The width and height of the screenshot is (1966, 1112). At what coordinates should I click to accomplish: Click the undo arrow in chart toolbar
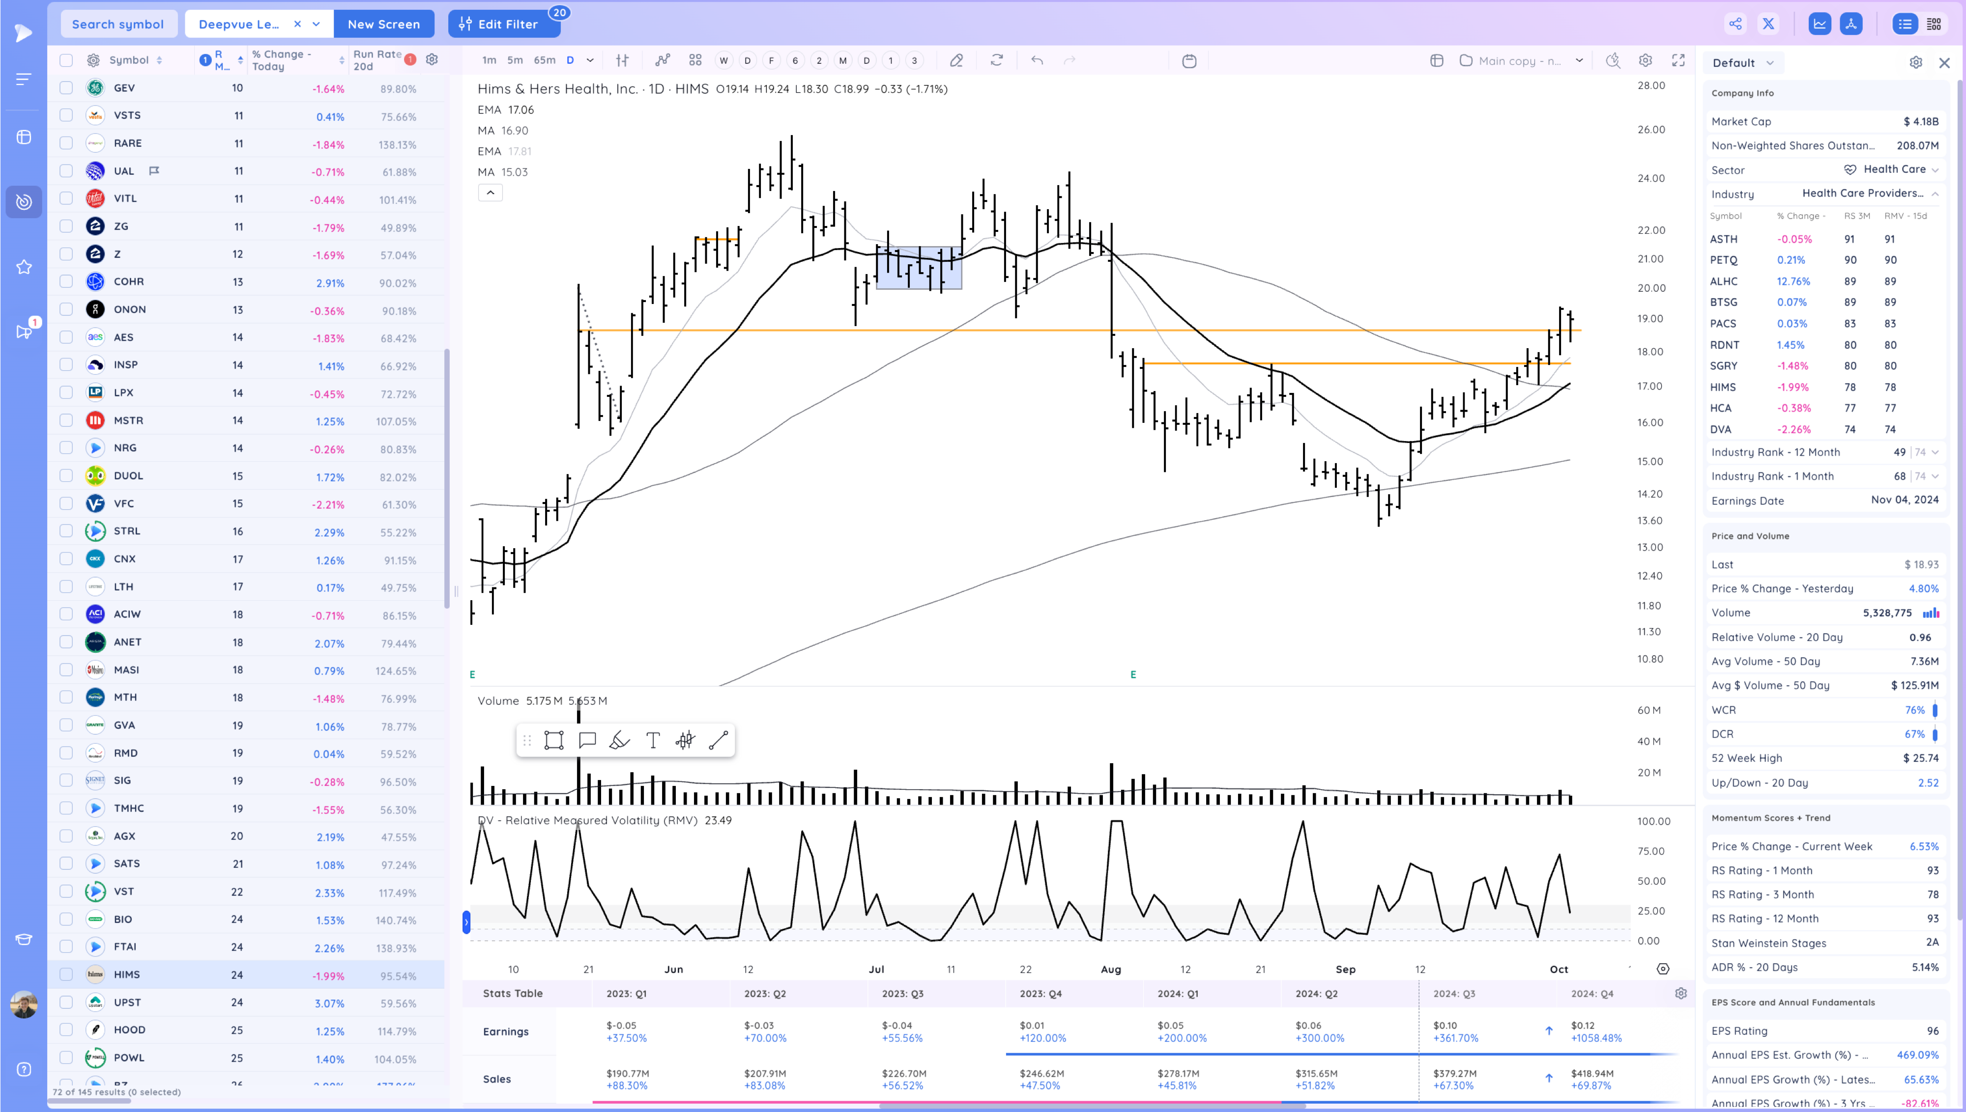click(1037, 60)
